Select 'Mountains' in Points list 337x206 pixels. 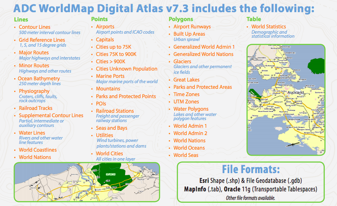(x=108, y=88)
